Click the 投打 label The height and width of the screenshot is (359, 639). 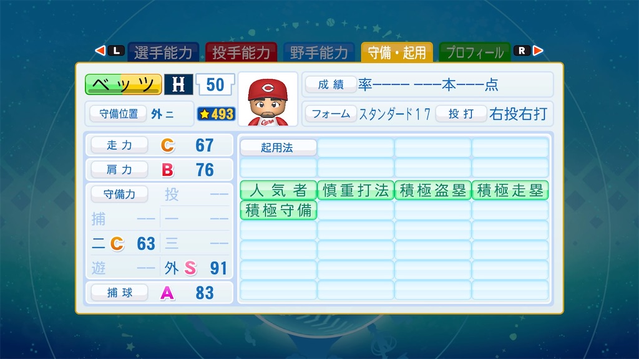[x=461, y=113]
